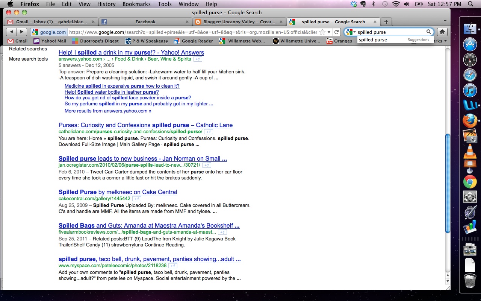
Task: Open 'Spilled Bags and Guts' bookshelf result
Action: [x=149, y=226]
